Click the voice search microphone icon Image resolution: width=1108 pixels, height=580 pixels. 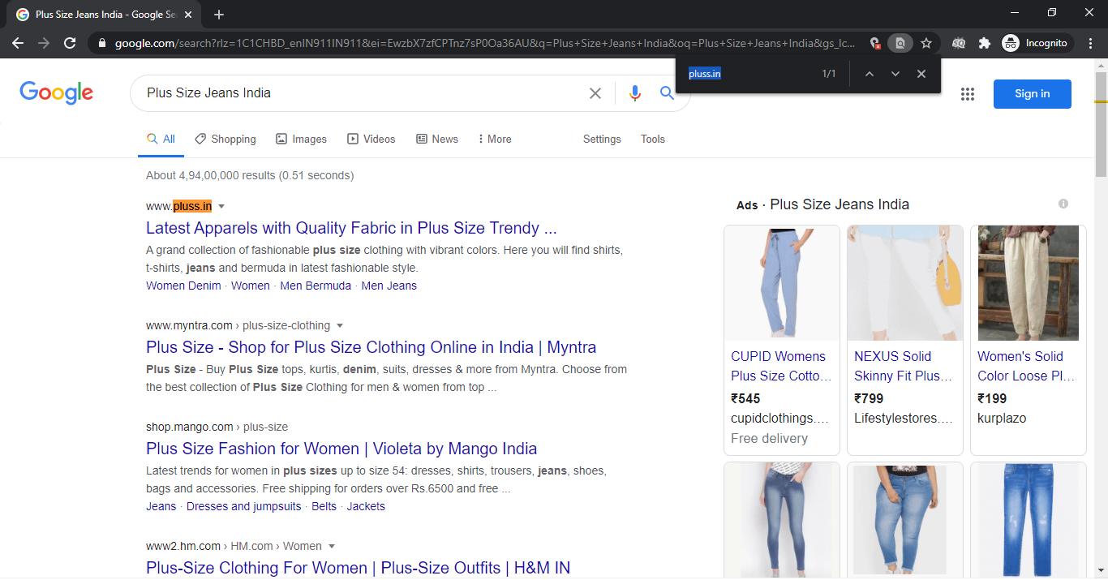coord(634,93)
